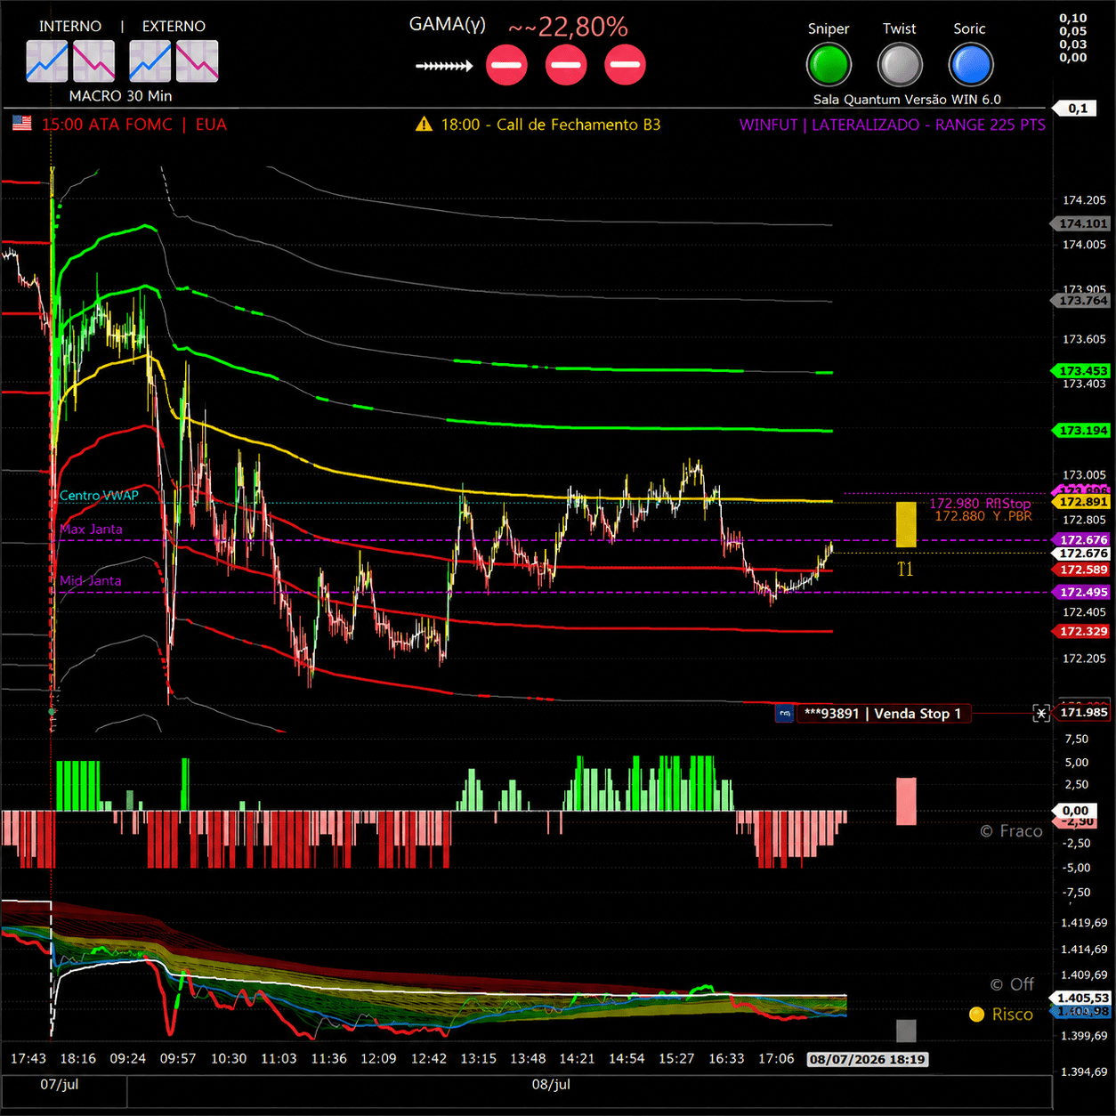This screenshot has width=1116, height=1116.
Task: Click the order icon left of 93891
Action: [784, 713]
